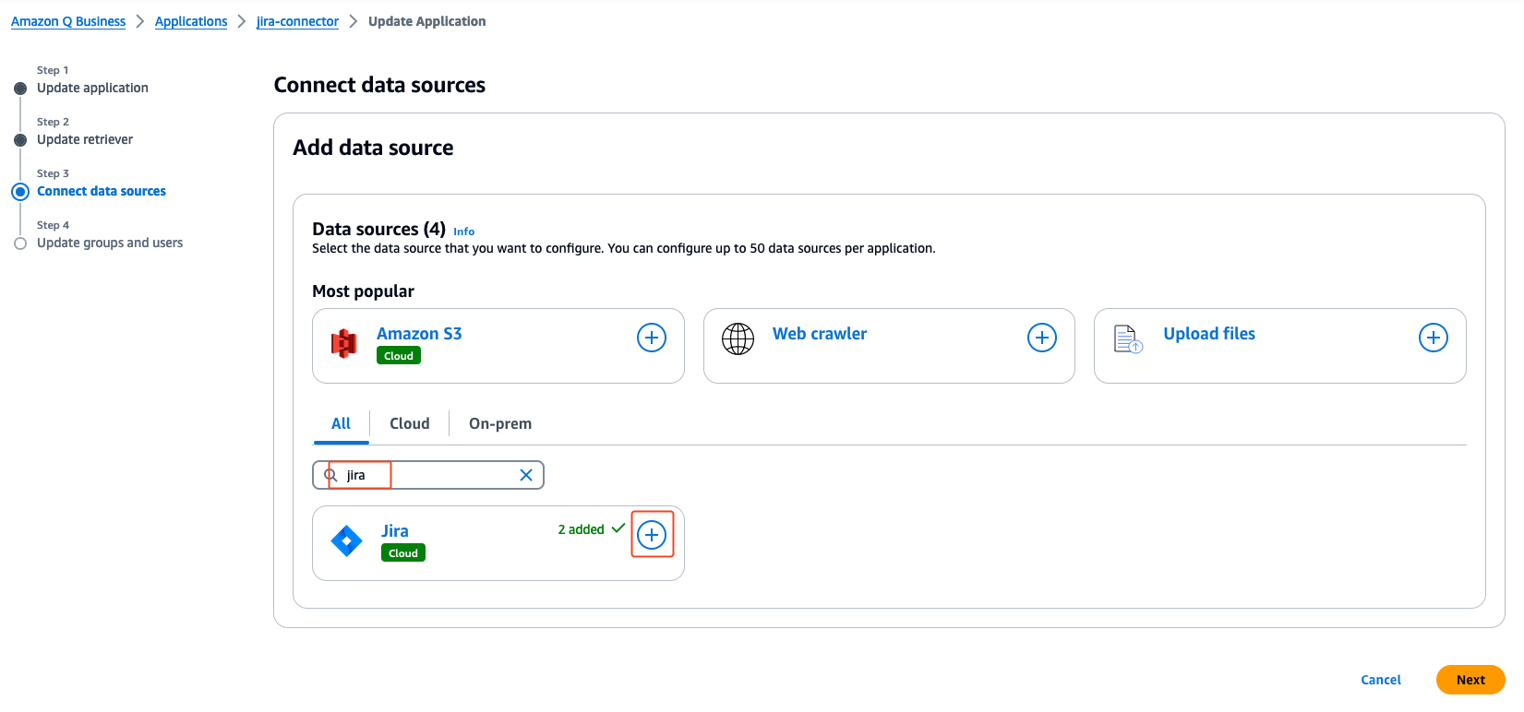Screen dimensions: 1524x712
Task: Add Upload files data source via plus icon
Action: [1434, 338]
